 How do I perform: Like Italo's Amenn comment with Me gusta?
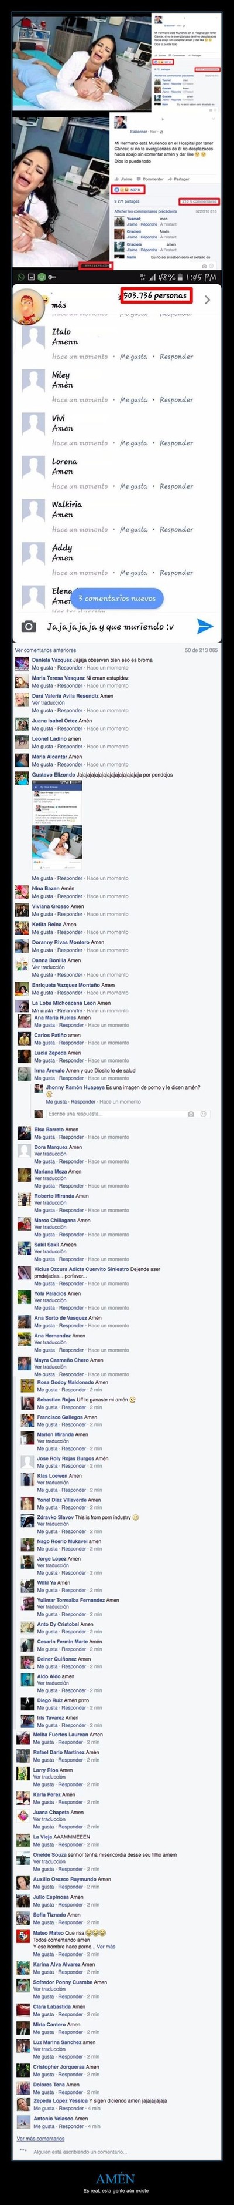coord(133,356)
